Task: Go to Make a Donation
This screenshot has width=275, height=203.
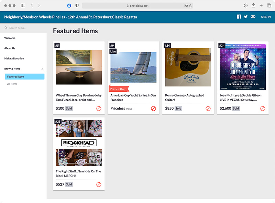Action: point(14,58)
